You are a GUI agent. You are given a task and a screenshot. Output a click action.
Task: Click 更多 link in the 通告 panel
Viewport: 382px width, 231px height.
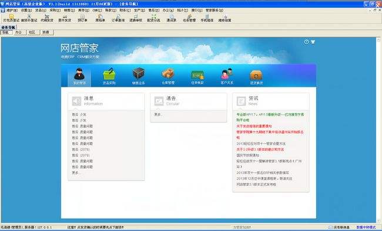point(158,114)
